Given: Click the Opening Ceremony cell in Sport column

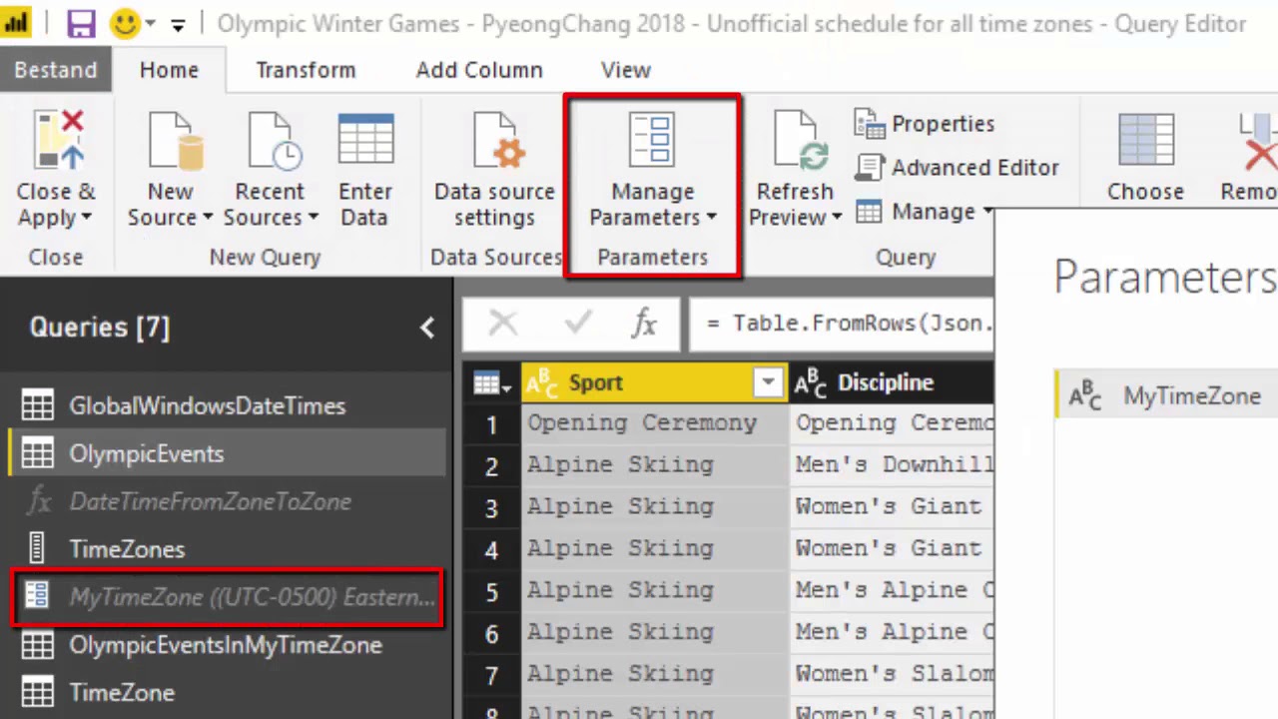Looking at the screenshot, I should [655, 423].
